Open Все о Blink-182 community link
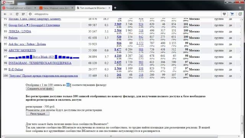This screenshot has height=138, width=245. point(44,57)
